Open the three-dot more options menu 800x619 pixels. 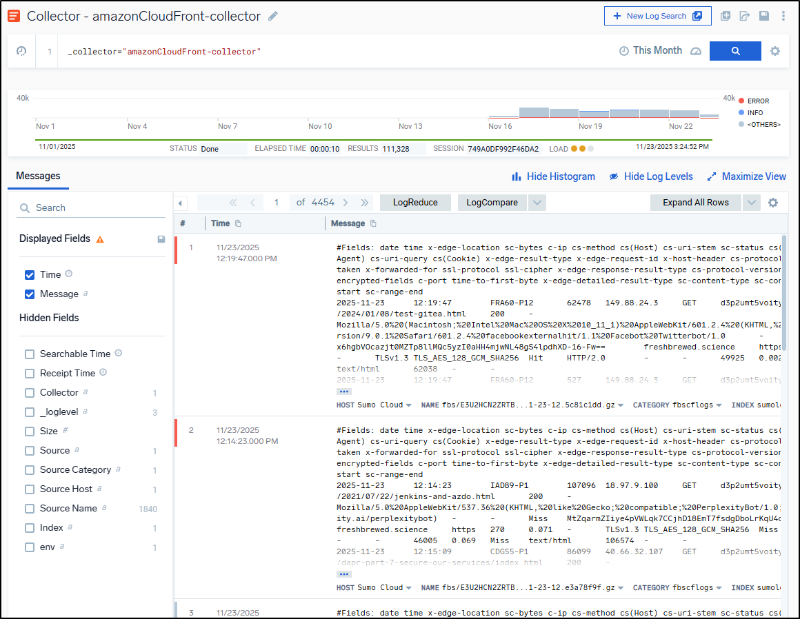pyautogui.click(x=783, y=16)
